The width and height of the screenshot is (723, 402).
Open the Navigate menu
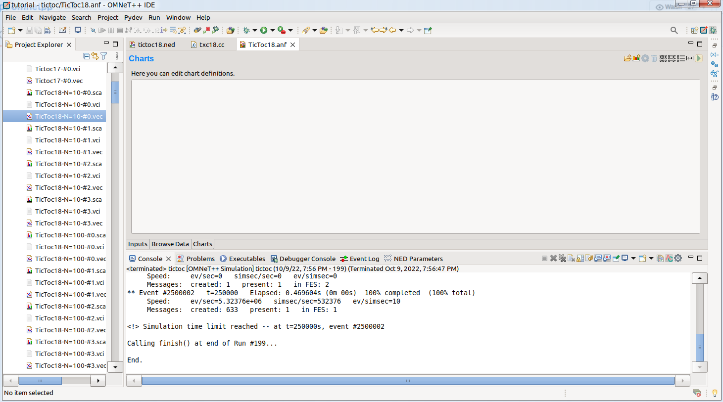[52, 17]
